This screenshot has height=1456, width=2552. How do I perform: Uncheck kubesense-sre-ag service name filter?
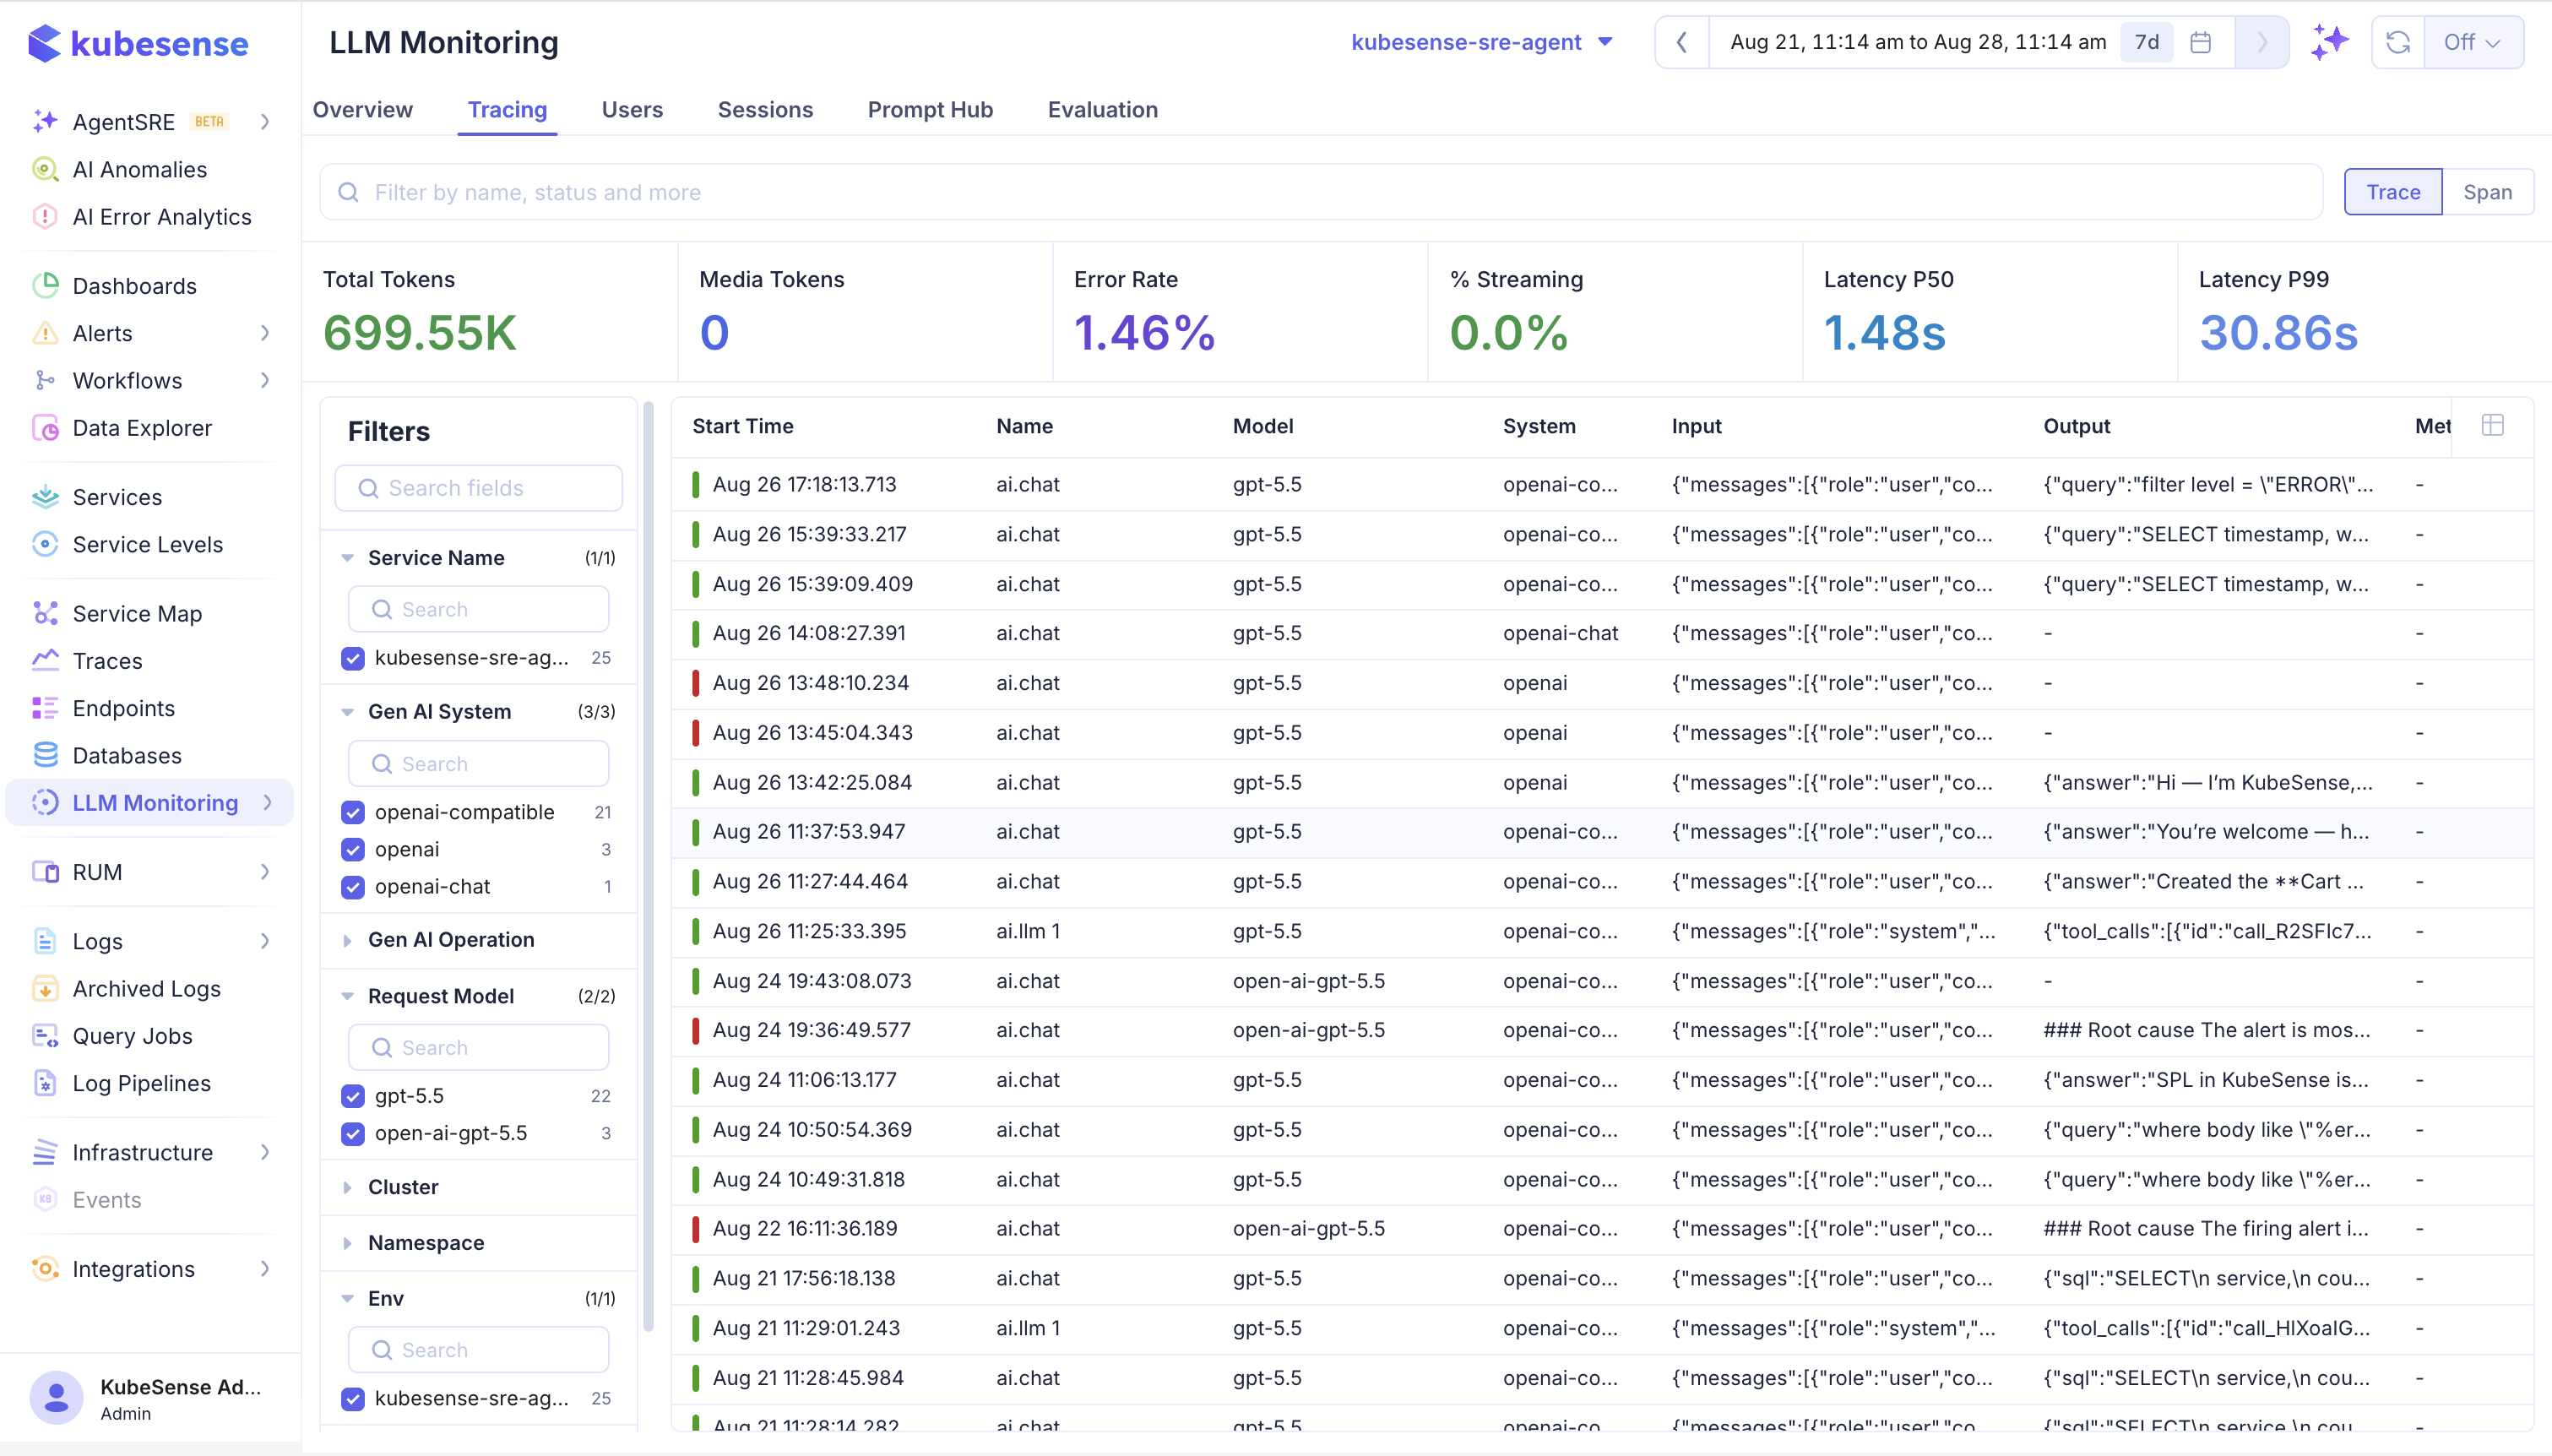point(353,658)
